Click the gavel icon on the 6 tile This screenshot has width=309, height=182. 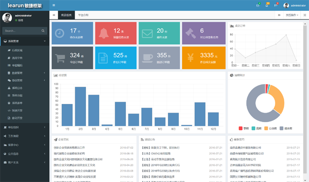[x=191, y=33]
